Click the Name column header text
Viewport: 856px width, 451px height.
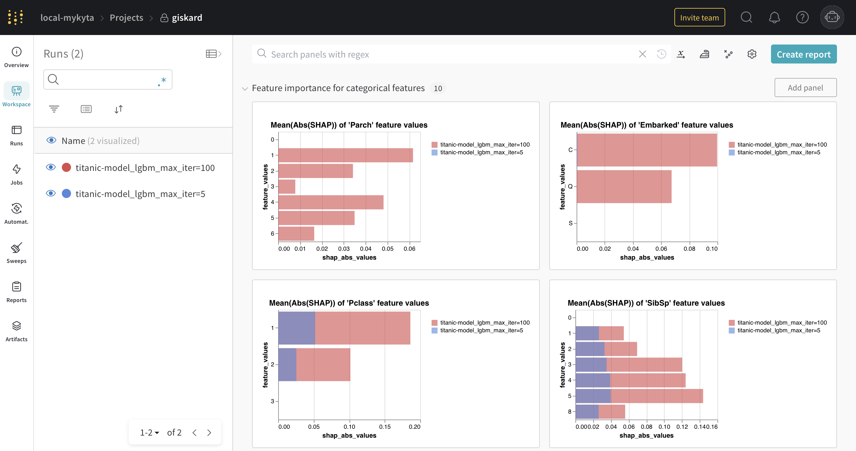(73, 141)
